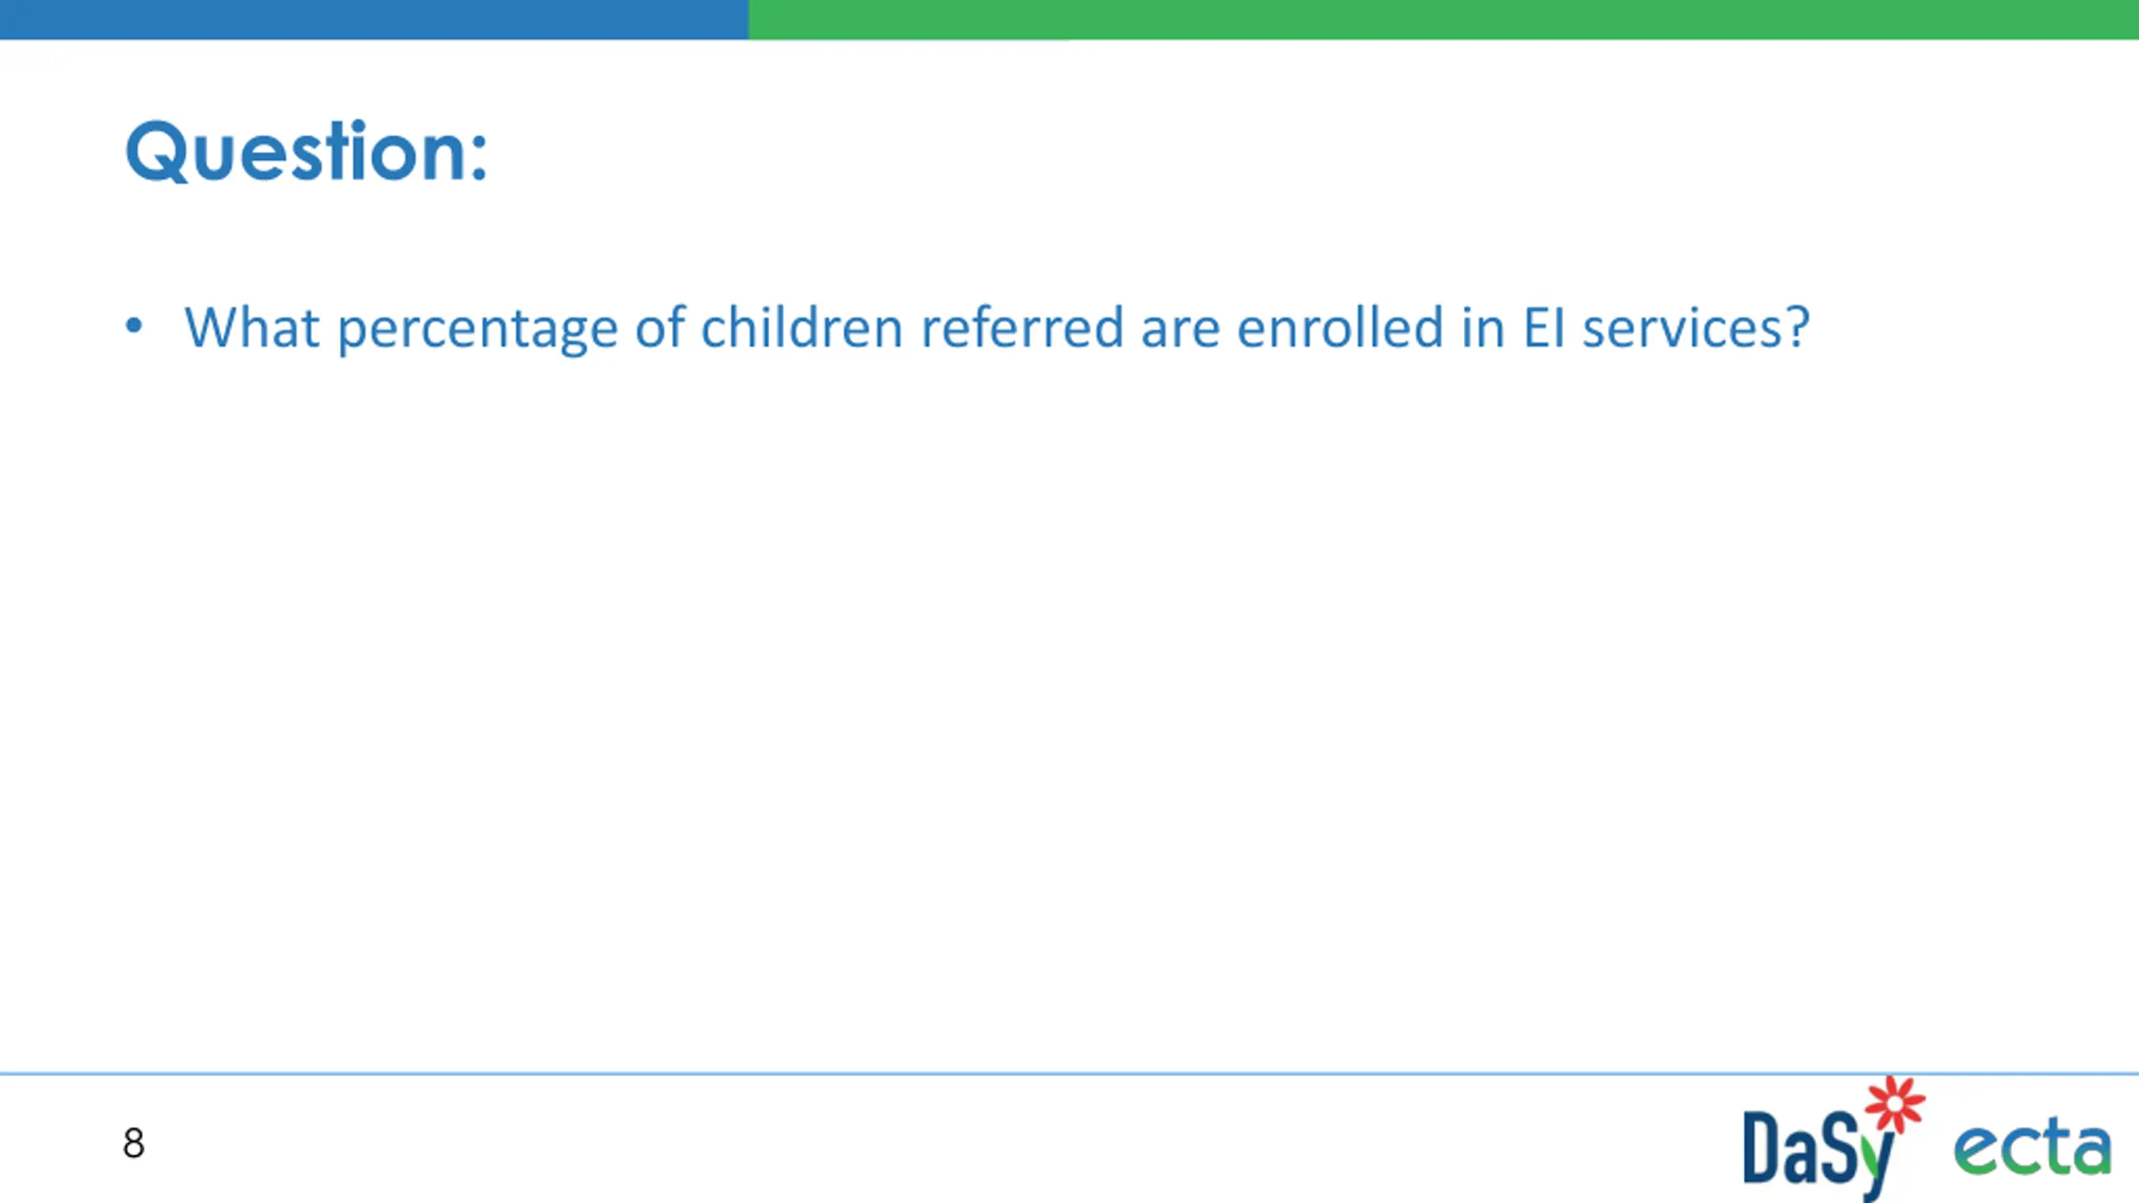Viewport: 2139px width, 1203px height.
Task: Click the word 'percentage' in the bullet
Action: pyautogui.click(x=477, y=329)
